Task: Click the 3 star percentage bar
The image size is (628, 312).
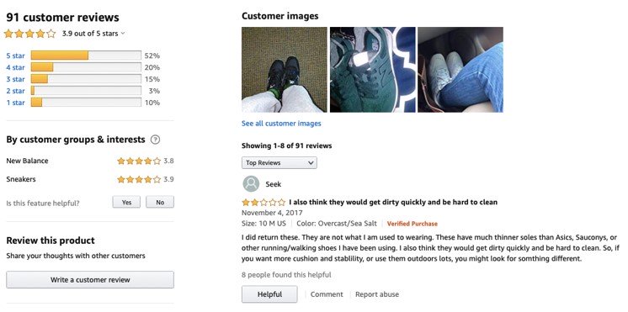Action: (x=86, y=79)
